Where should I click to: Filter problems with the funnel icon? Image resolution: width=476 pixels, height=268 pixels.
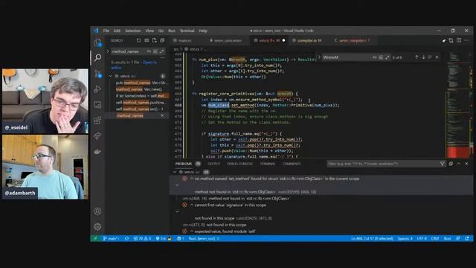click(443, 164)
